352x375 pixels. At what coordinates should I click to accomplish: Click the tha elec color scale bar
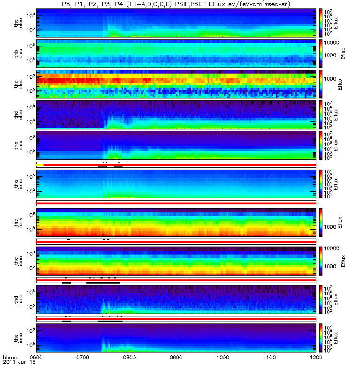pyautogui.click(x=321, y=23)
